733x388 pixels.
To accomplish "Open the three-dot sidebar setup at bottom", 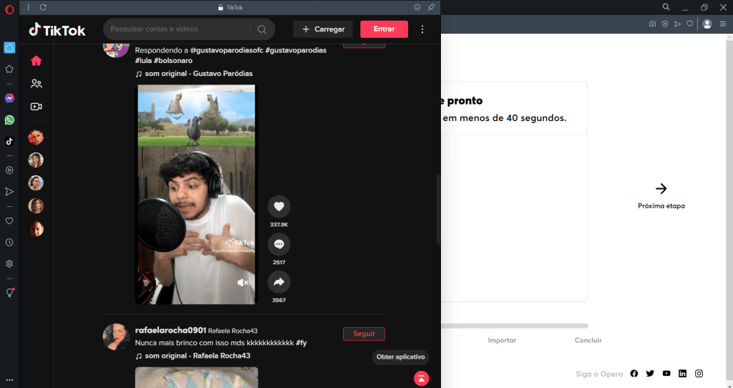I will point(9,380).
